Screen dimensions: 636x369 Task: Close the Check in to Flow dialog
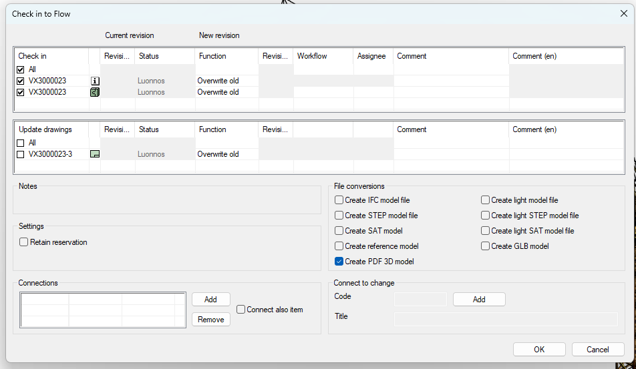coord(623,13)
